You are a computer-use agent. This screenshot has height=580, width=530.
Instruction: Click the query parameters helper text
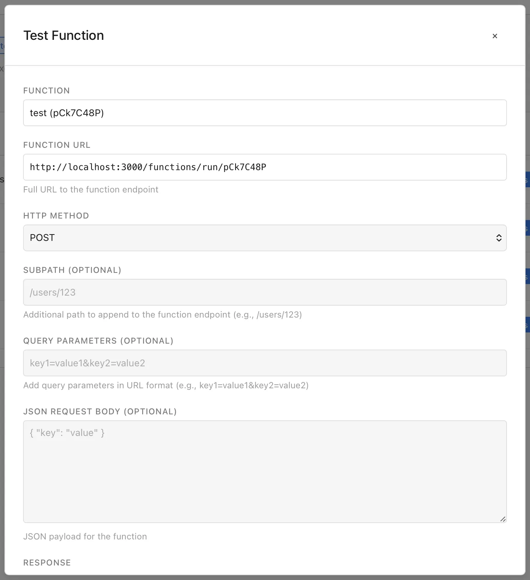[166, 385]
